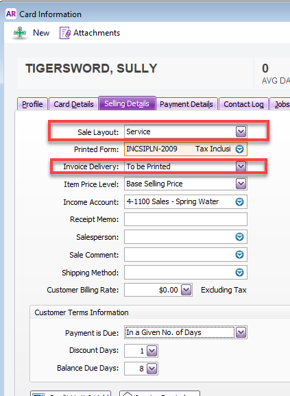Open the Contact Log tab

tap(243, 104)
